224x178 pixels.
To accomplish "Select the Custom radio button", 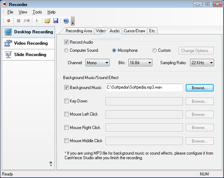I will tap(155, 50).
